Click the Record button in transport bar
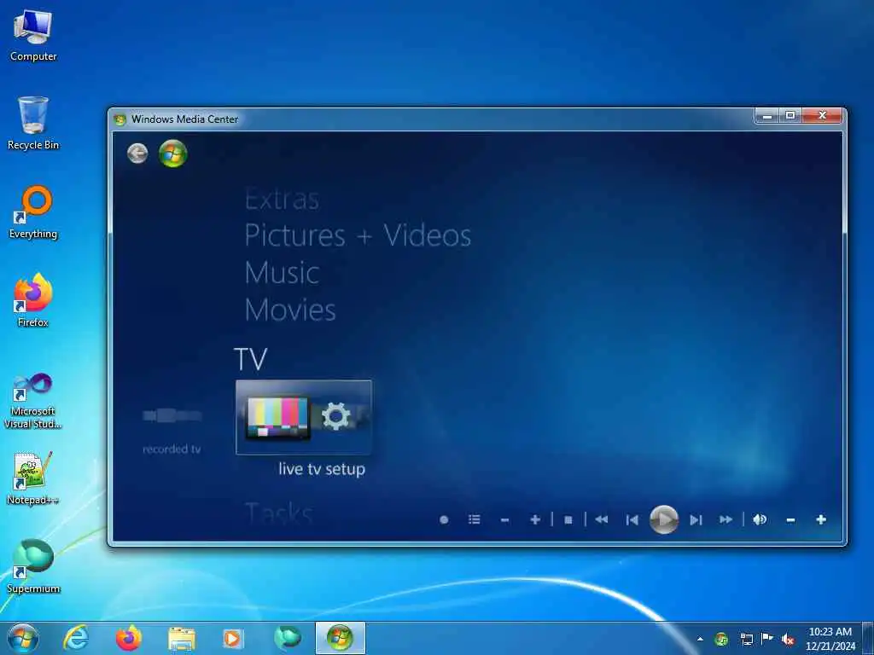 coord(444,519)
